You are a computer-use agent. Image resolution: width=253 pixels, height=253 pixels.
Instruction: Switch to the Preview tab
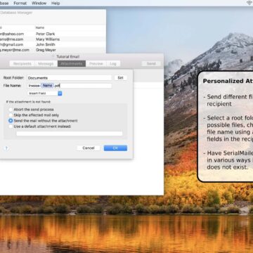[x=96, y=63]
